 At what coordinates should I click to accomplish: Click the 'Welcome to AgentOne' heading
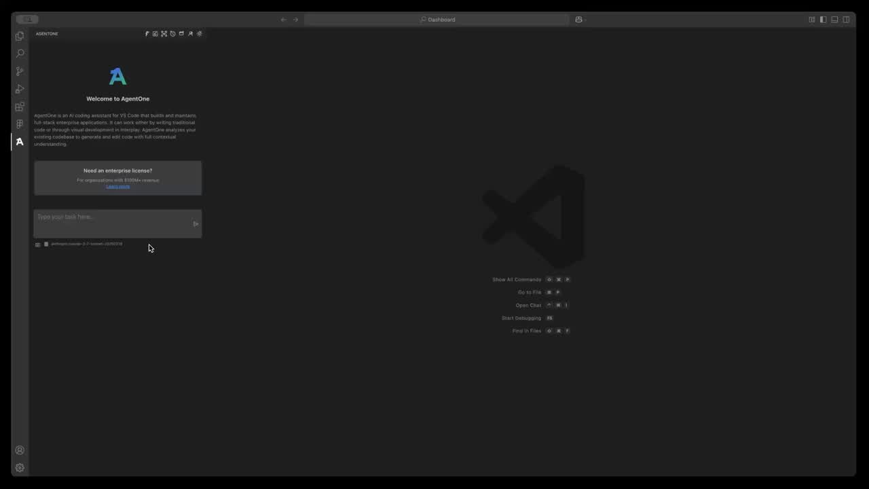point(118,98)
